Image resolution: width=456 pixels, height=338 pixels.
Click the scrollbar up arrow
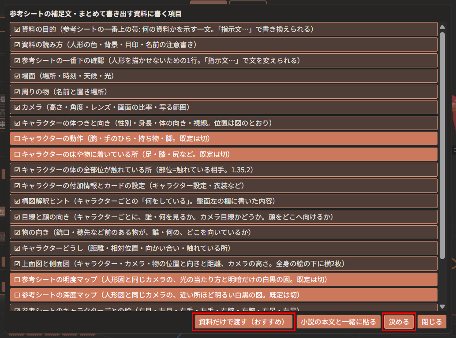(442, 27)
